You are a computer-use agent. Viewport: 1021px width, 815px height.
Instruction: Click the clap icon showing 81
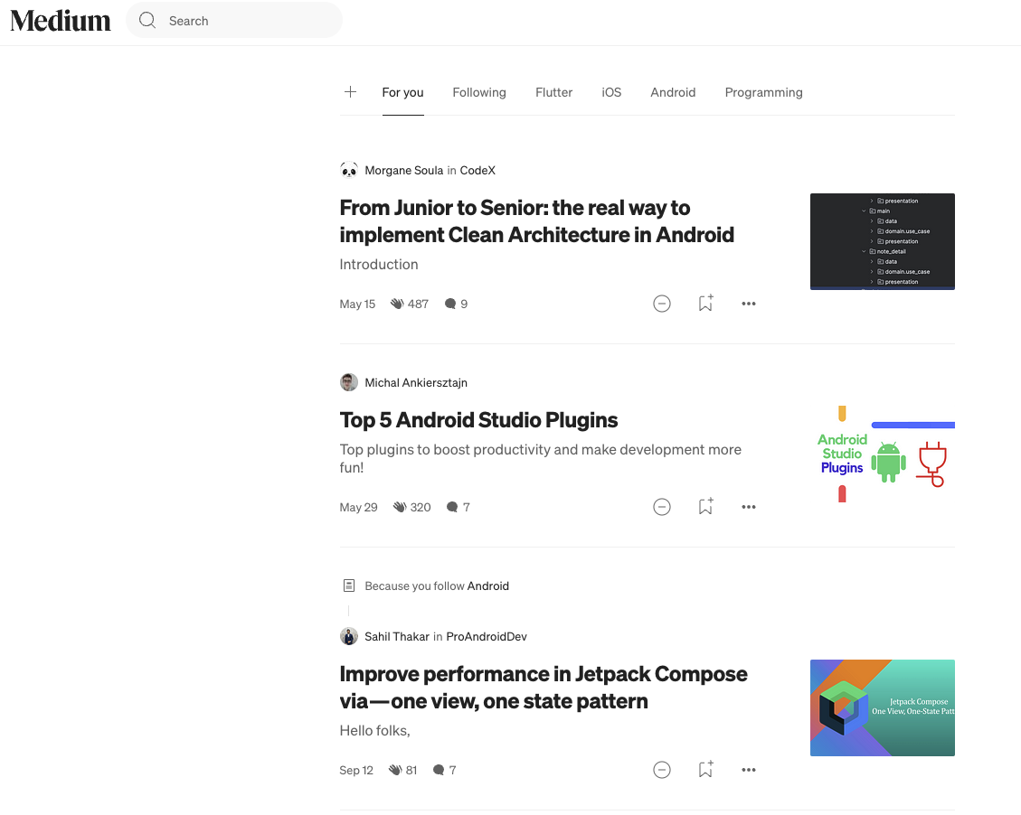(394, 770)
